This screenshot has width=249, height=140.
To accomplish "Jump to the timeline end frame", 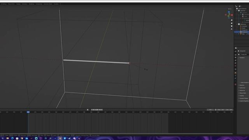I will (x=102, y=110).
